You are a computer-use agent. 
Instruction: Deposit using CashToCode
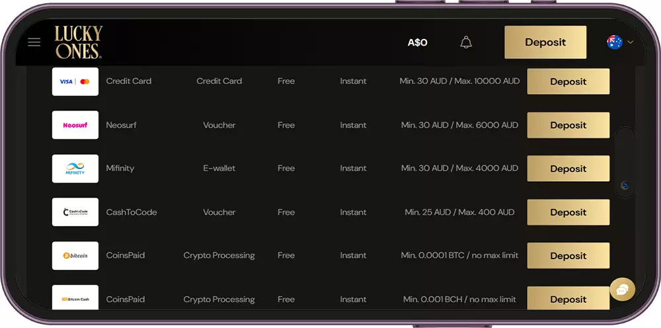[568, 212]
